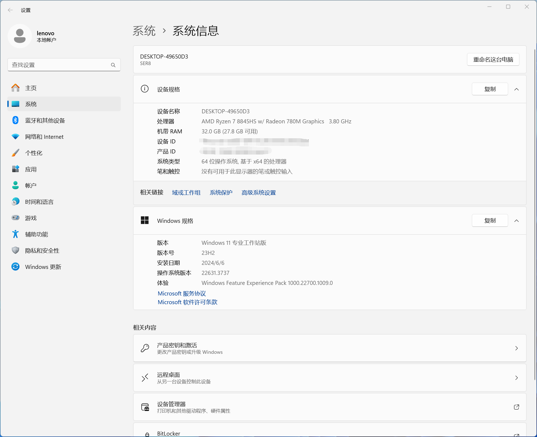Screen dimensions: 537x437
Task: Select 帐户 text in the sidebar
Action: (31, 186)
